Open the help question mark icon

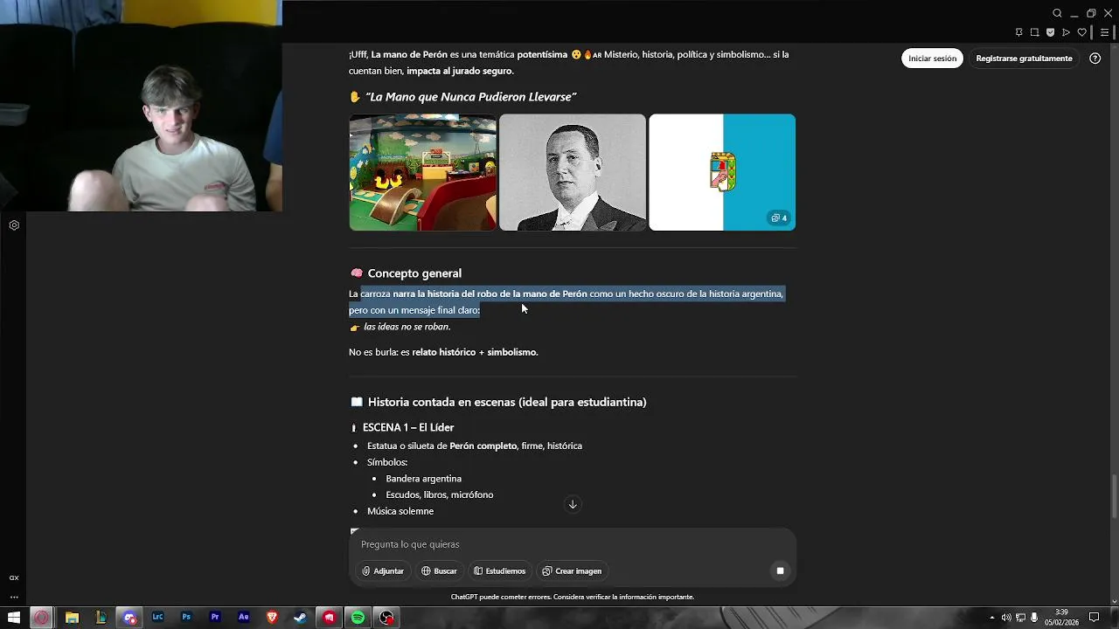(x=1095, y=59)
